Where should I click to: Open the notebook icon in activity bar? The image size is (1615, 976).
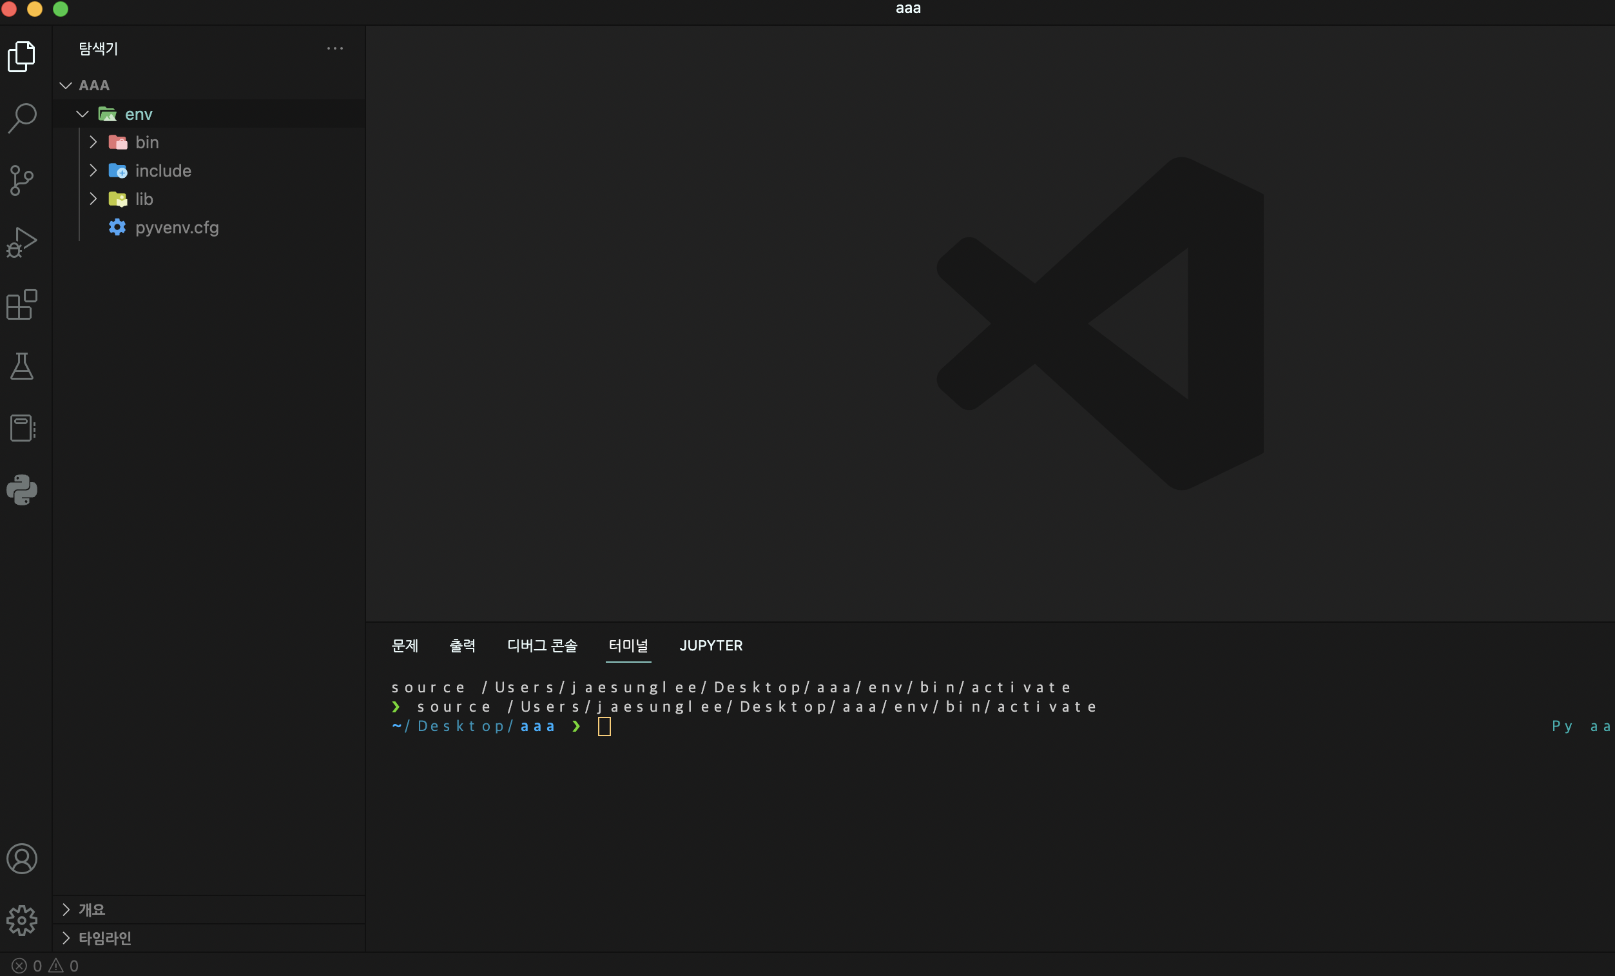click(x=23, y=428)
